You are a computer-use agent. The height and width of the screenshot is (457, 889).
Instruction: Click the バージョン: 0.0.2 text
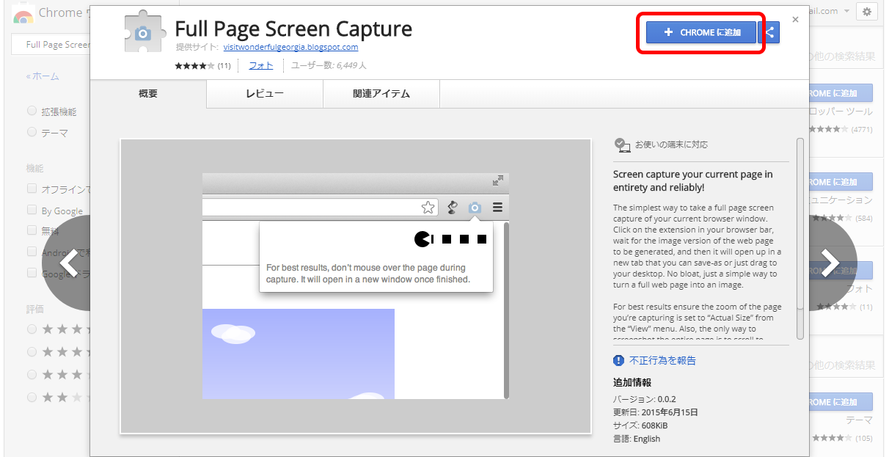[644, 399]
